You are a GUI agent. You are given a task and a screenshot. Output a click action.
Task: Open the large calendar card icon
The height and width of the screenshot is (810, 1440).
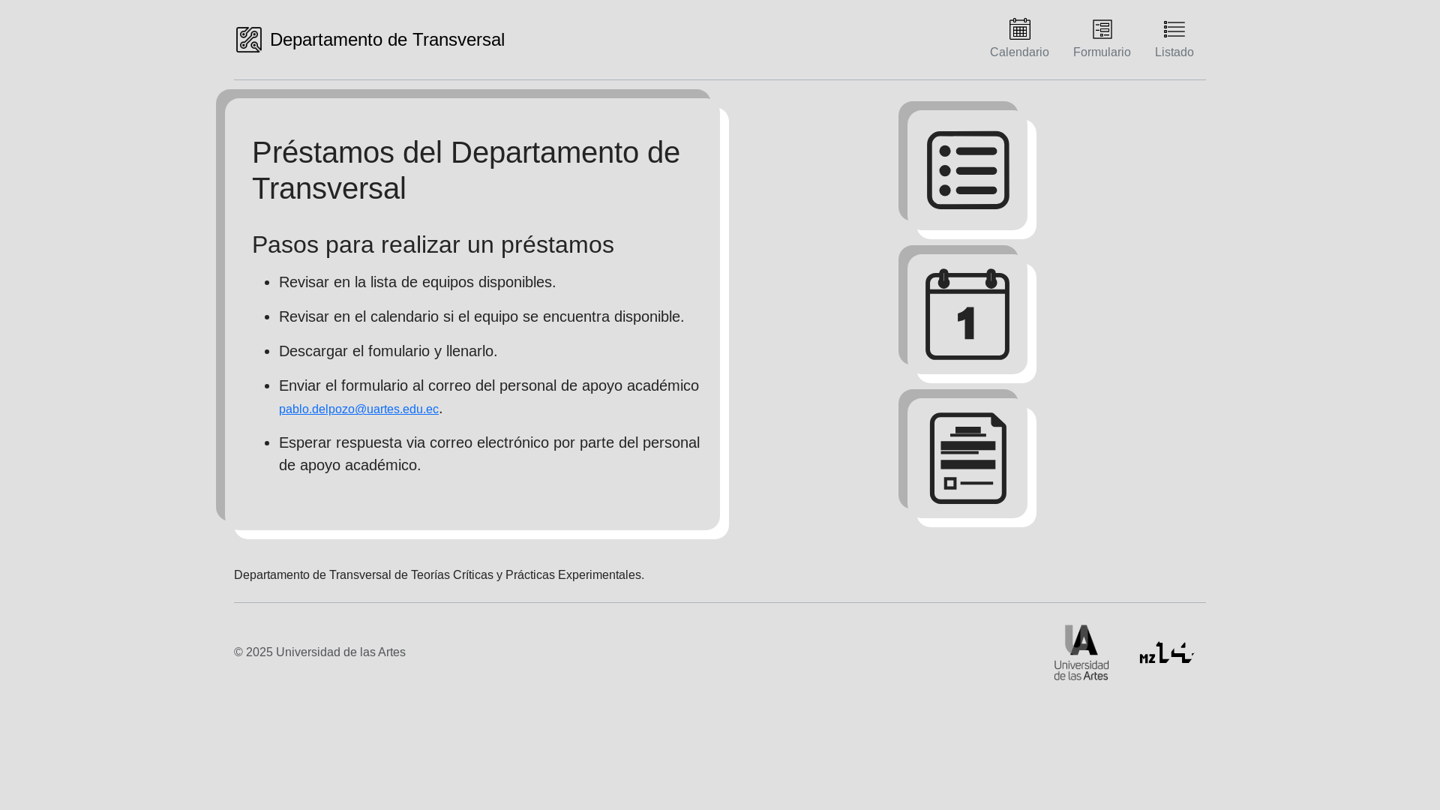[967, 314]
